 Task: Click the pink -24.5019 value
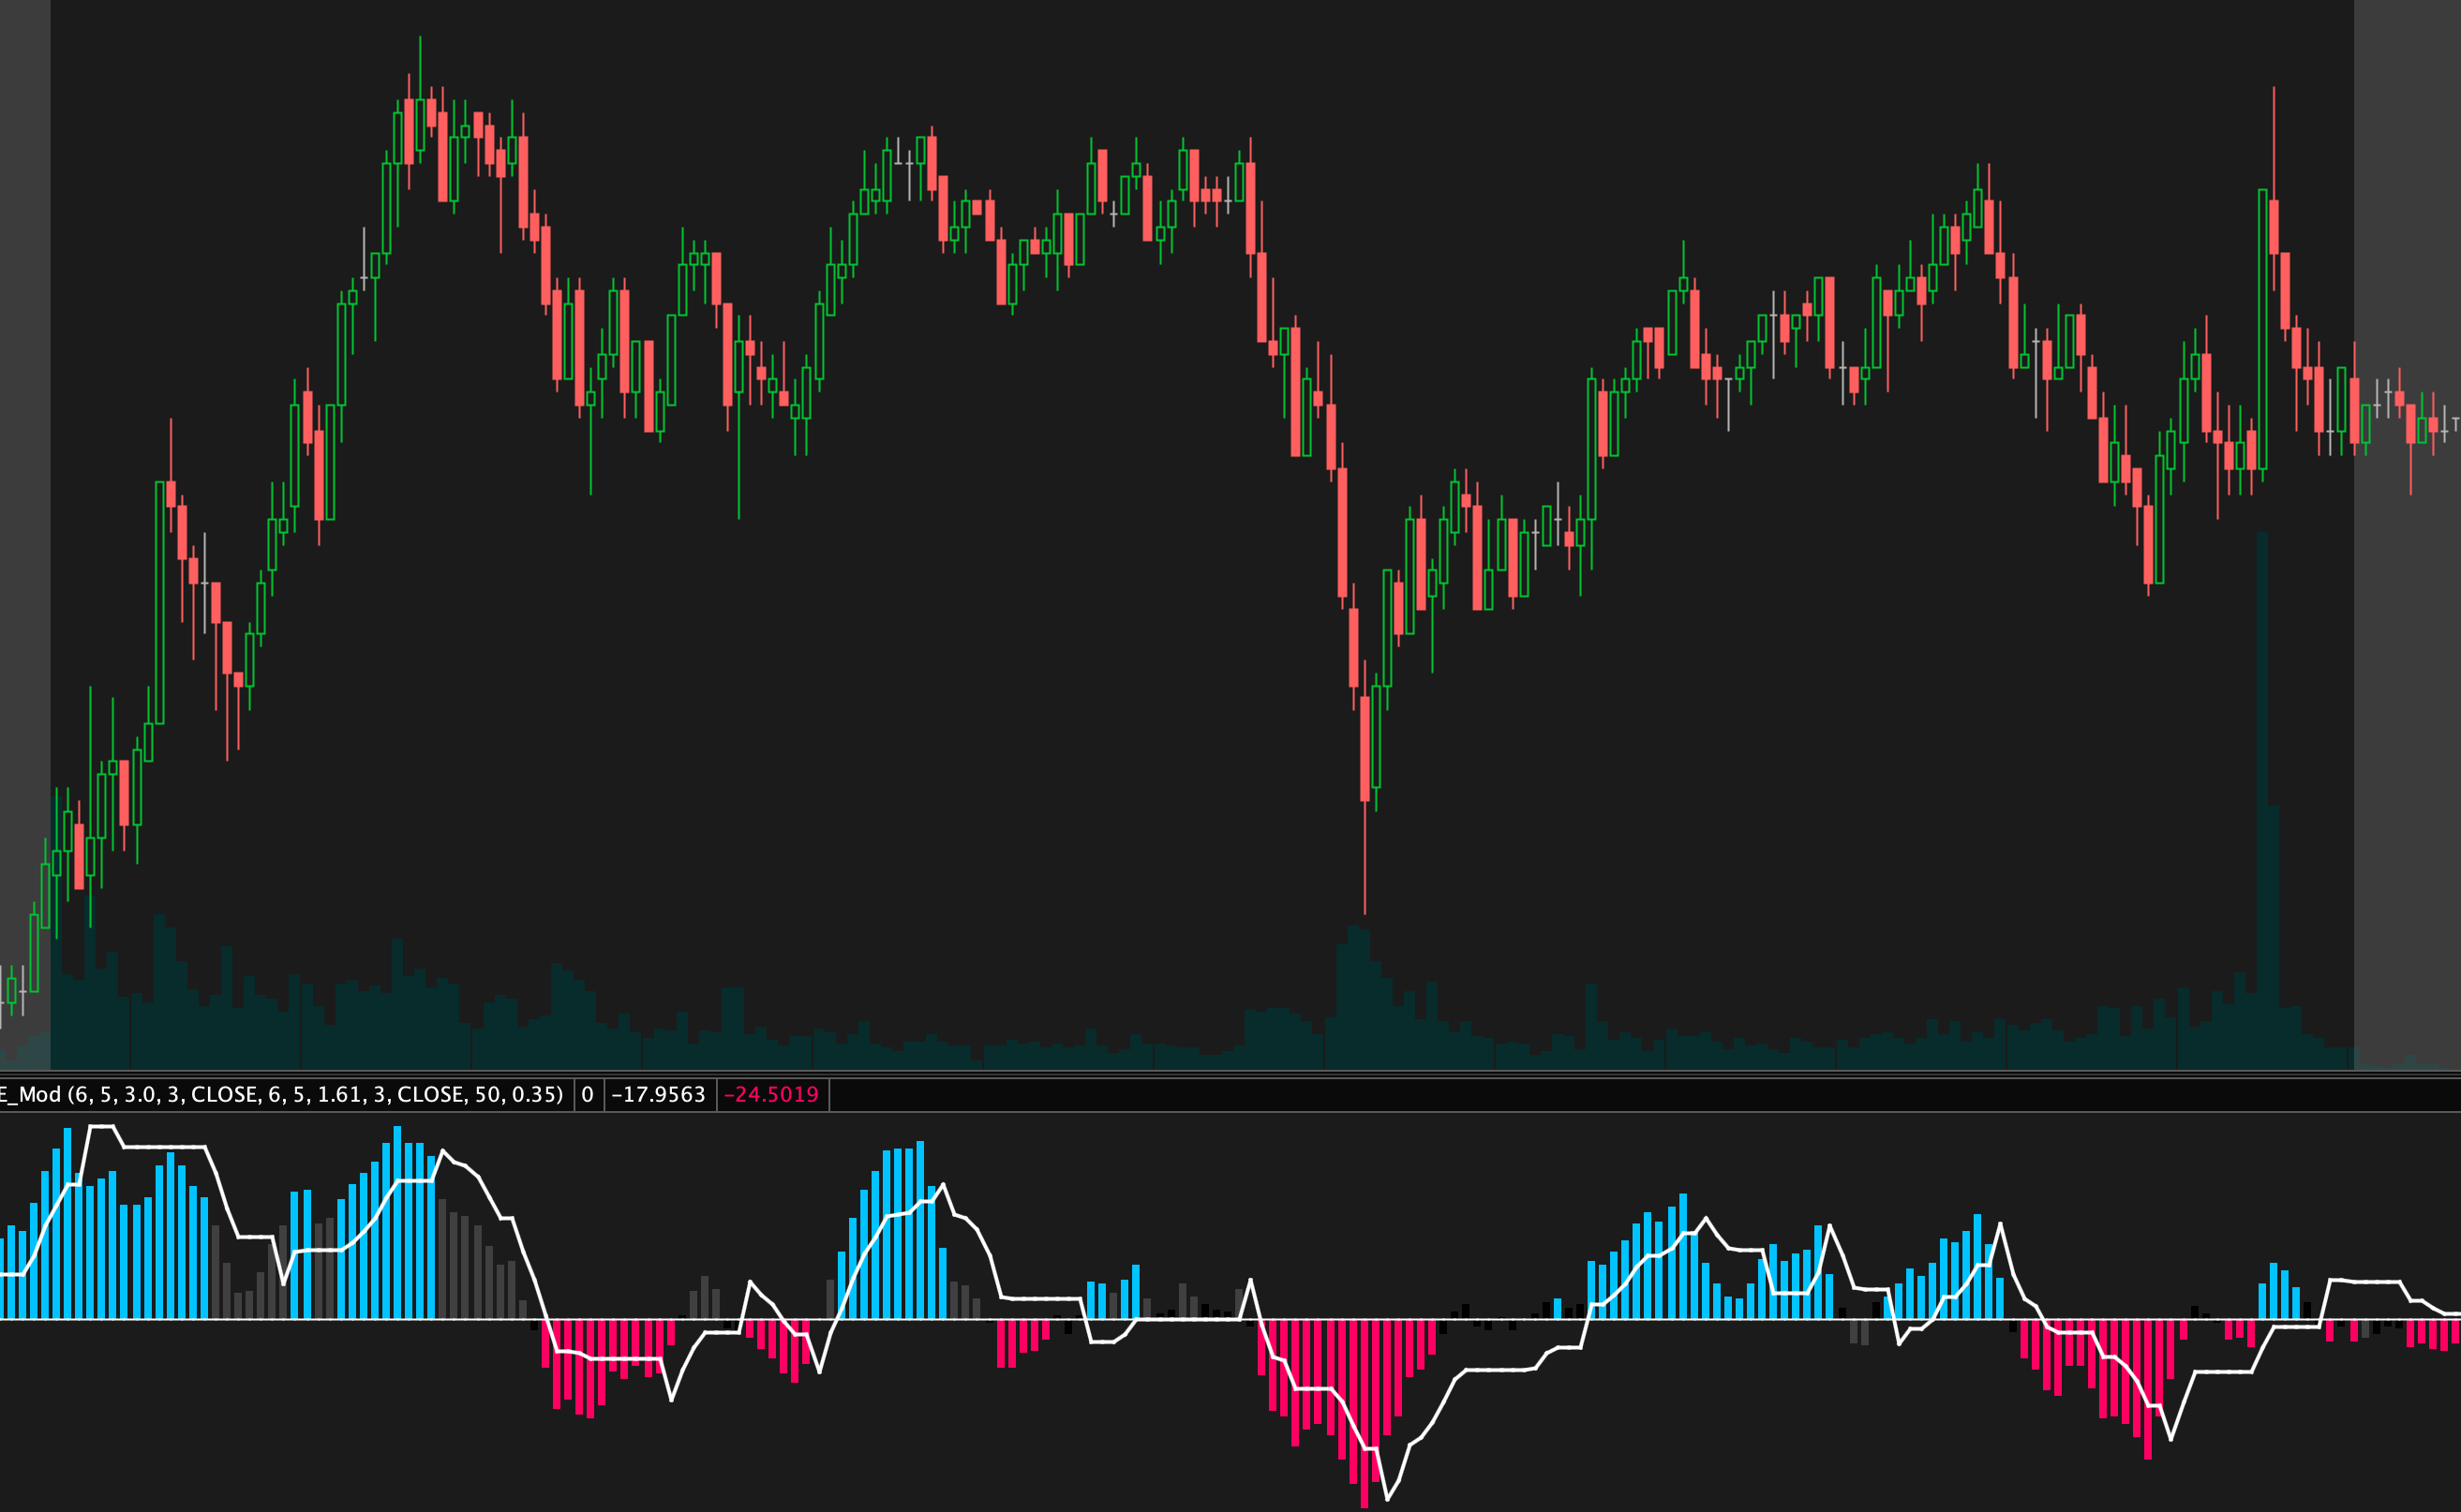771,1095
